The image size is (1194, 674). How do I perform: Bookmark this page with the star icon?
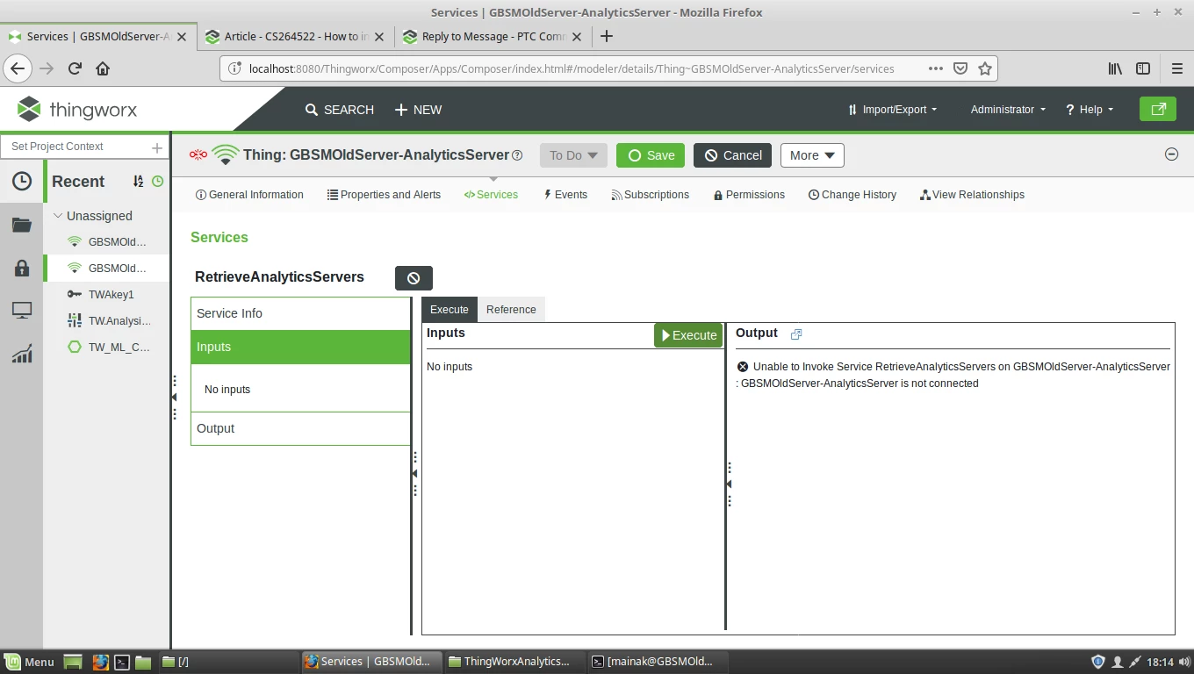tap(985, 68)
